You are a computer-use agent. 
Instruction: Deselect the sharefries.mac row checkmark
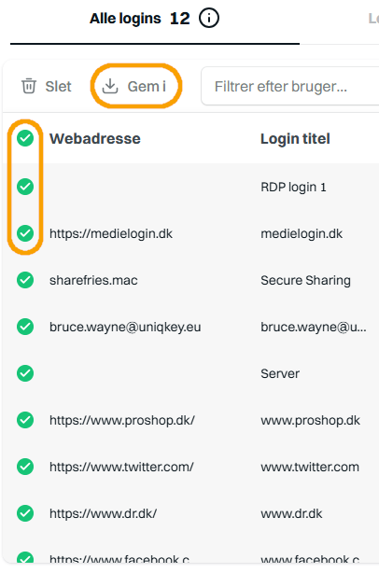click(x=25, y=280)
